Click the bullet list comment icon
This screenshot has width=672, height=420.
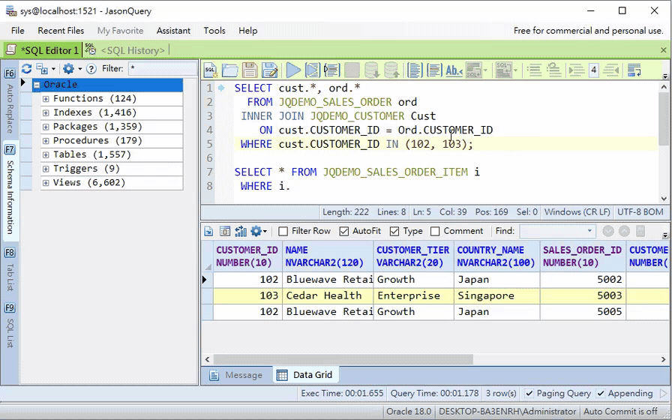pyautogui.click(x=535, y=70)
